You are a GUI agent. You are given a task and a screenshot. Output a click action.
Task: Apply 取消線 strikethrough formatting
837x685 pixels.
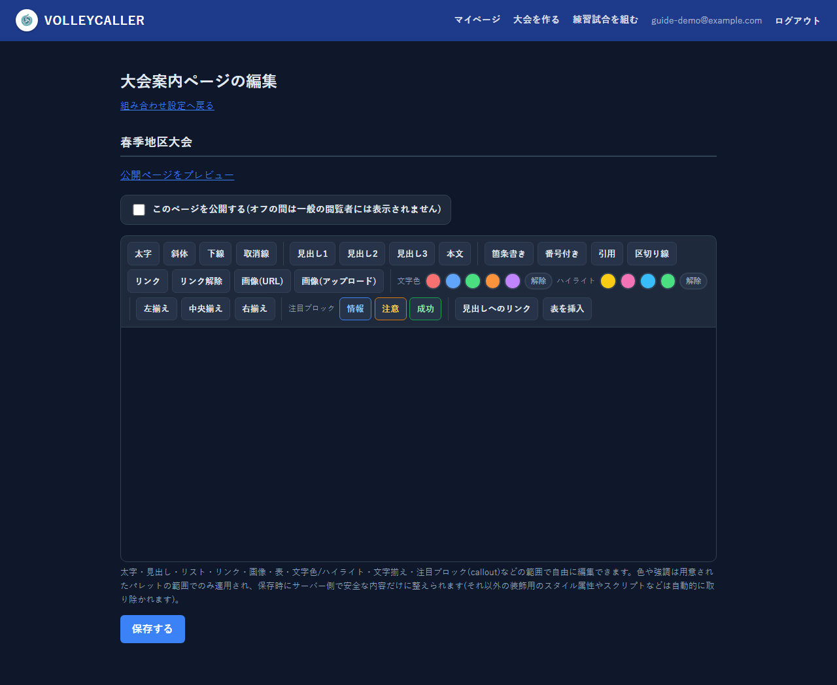(256, 254)
